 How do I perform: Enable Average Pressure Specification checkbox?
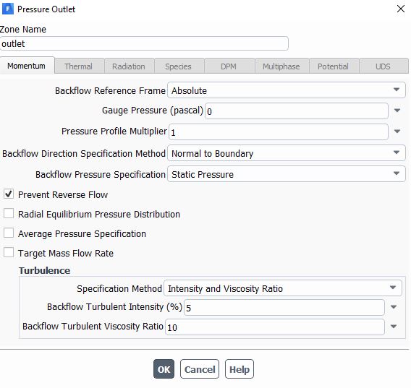click(9, 233)
